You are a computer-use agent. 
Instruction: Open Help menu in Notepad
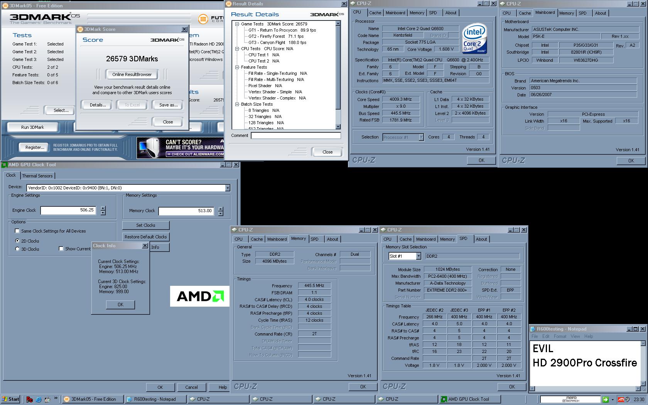[589, 336]
